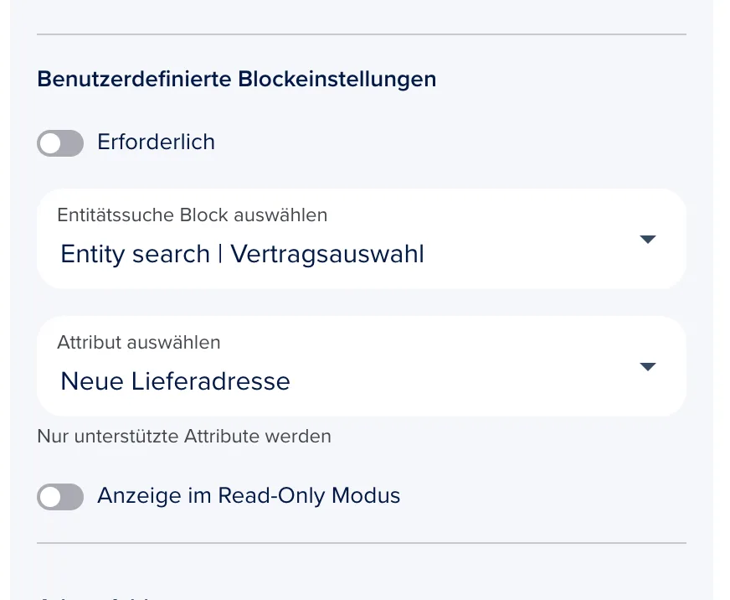Click the divider line above Benutzerdefinierte Blockeinstellungen
Screen dimensions: 730x600
pos(362,34)
